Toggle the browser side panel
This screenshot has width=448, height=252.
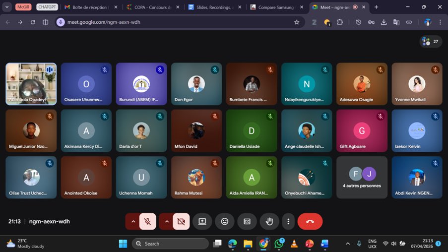click(x=46, y=22)
